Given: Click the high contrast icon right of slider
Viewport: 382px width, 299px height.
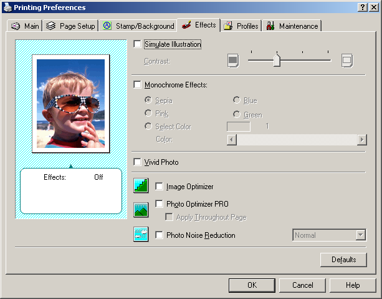Looking at the screenshot, I should point(346,61).
